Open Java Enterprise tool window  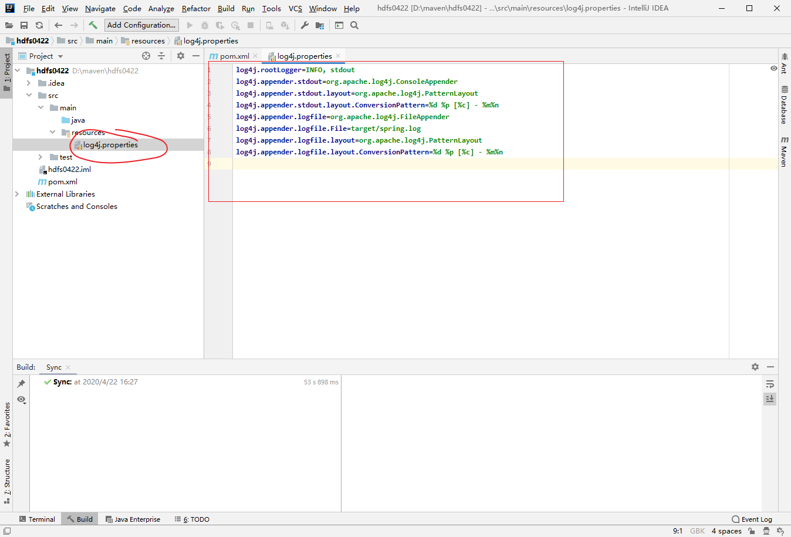click(x=133, y=519)
